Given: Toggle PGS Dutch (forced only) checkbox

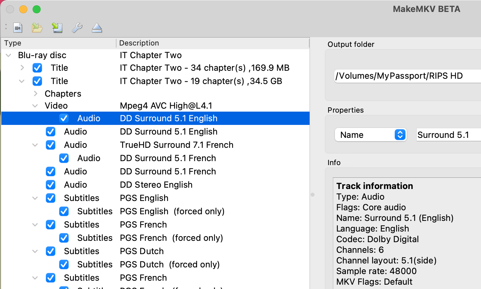Looking at the screenshot, I should [64, 264].
